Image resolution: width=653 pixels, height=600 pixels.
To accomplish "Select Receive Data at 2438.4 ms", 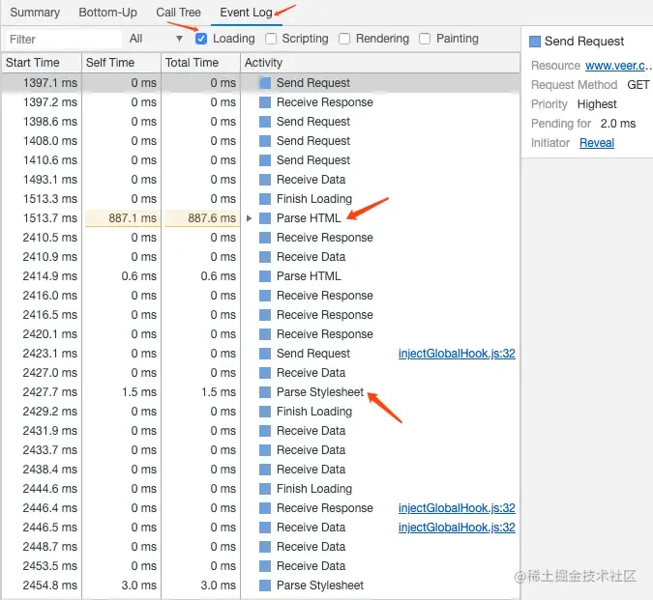I will click(x=260, y=470).
